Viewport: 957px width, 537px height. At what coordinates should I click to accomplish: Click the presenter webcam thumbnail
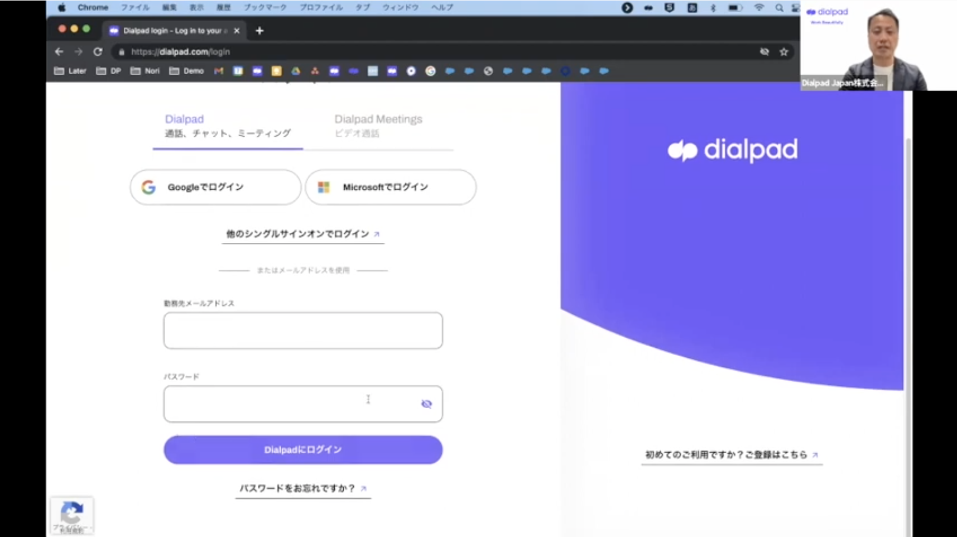tap(878, 45)
